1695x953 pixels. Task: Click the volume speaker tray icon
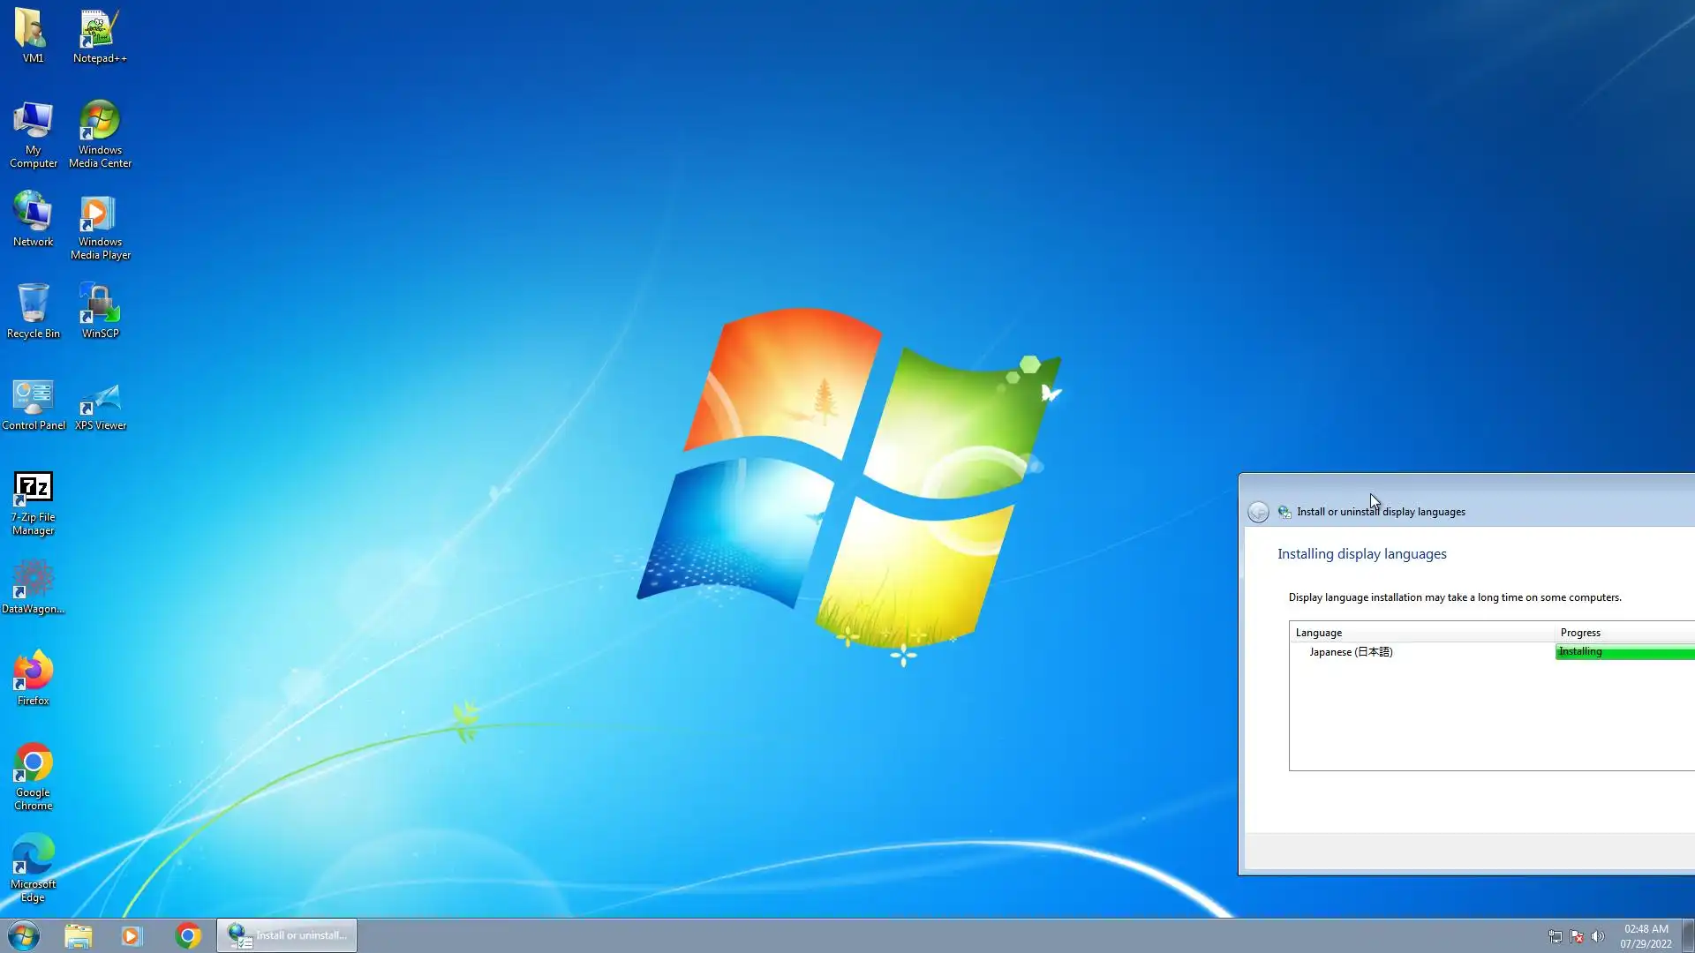pos(1598,936)
